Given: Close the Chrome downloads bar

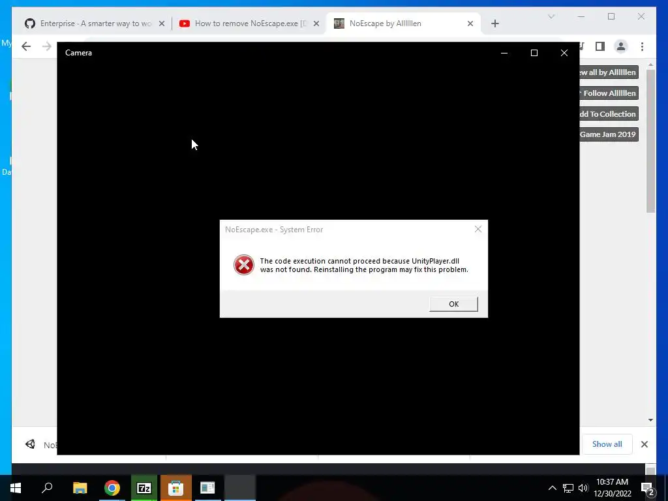Looking at the screenshot, I should coord(644,444).
